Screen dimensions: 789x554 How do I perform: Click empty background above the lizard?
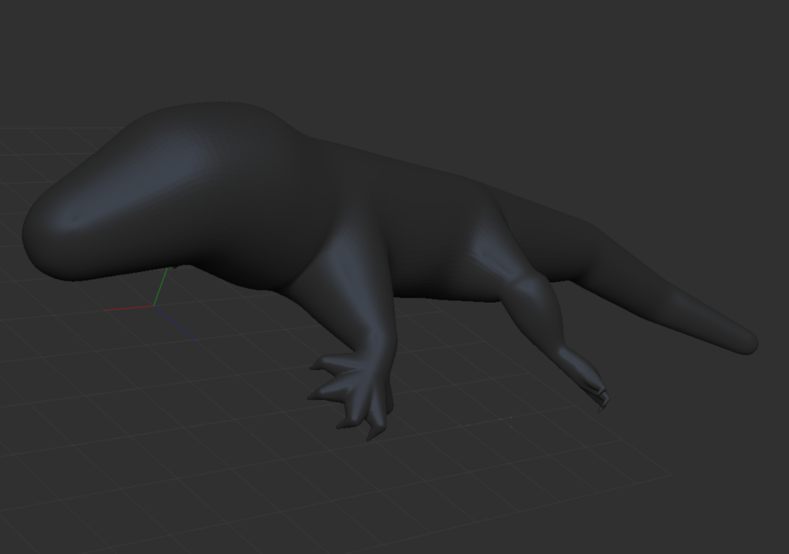(x=462, y=62)
